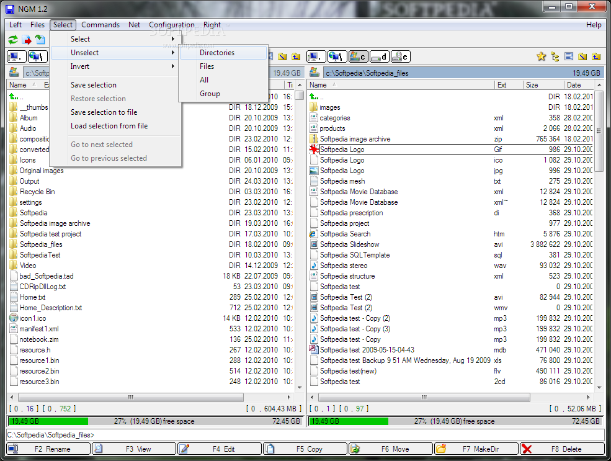Switch right panel to drive e
Screen dimensions: 611x461
point(400,57)
